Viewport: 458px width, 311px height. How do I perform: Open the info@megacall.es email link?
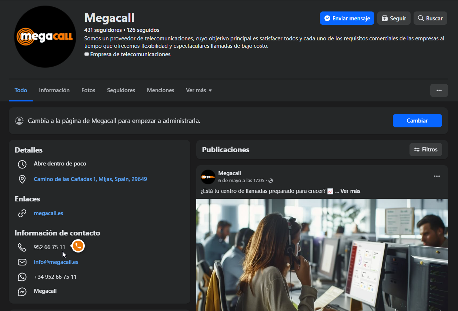pyautogui.click(x=56, y=262)
